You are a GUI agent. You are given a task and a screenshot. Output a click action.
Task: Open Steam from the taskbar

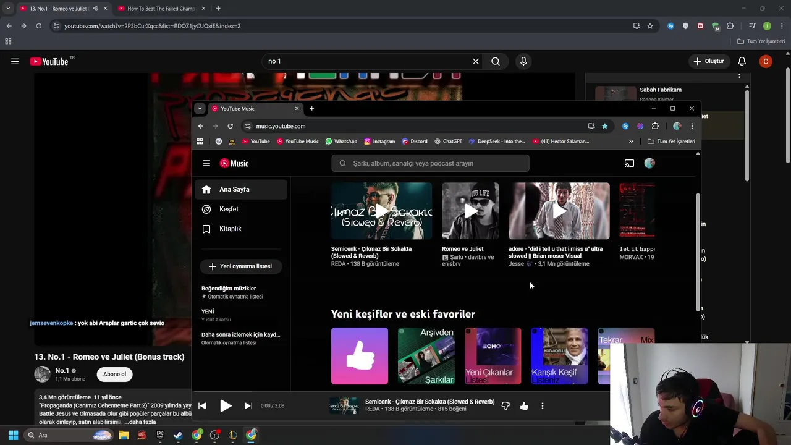pos(178,435)
